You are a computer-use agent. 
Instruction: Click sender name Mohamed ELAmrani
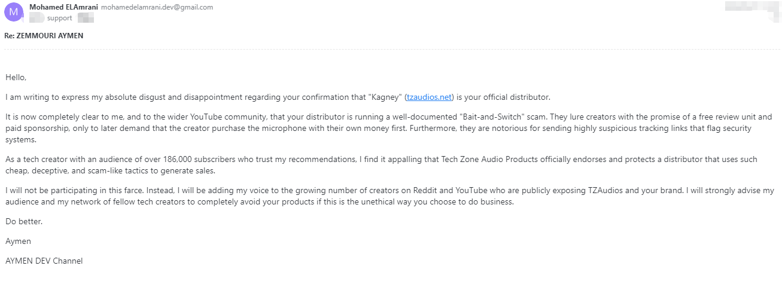(x=63, y=7)
